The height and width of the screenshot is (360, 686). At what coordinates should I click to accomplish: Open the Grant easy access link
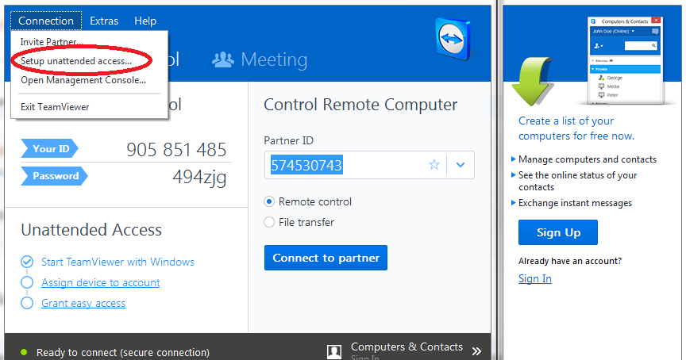pyautogui.click(x=83, y=303)
